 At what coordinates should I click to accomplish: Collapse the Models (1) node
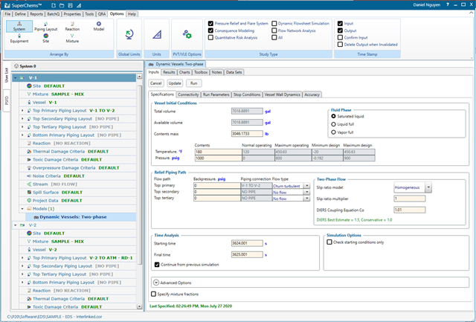(22, 209)
